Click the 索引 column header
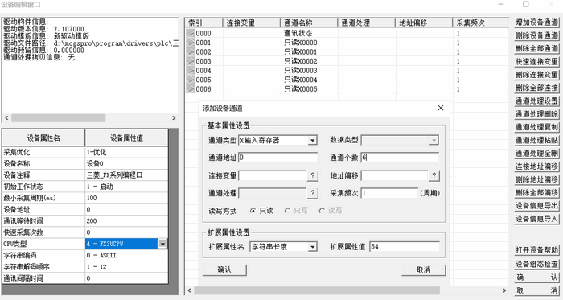 pyautogui.click(x=203, y=23)
